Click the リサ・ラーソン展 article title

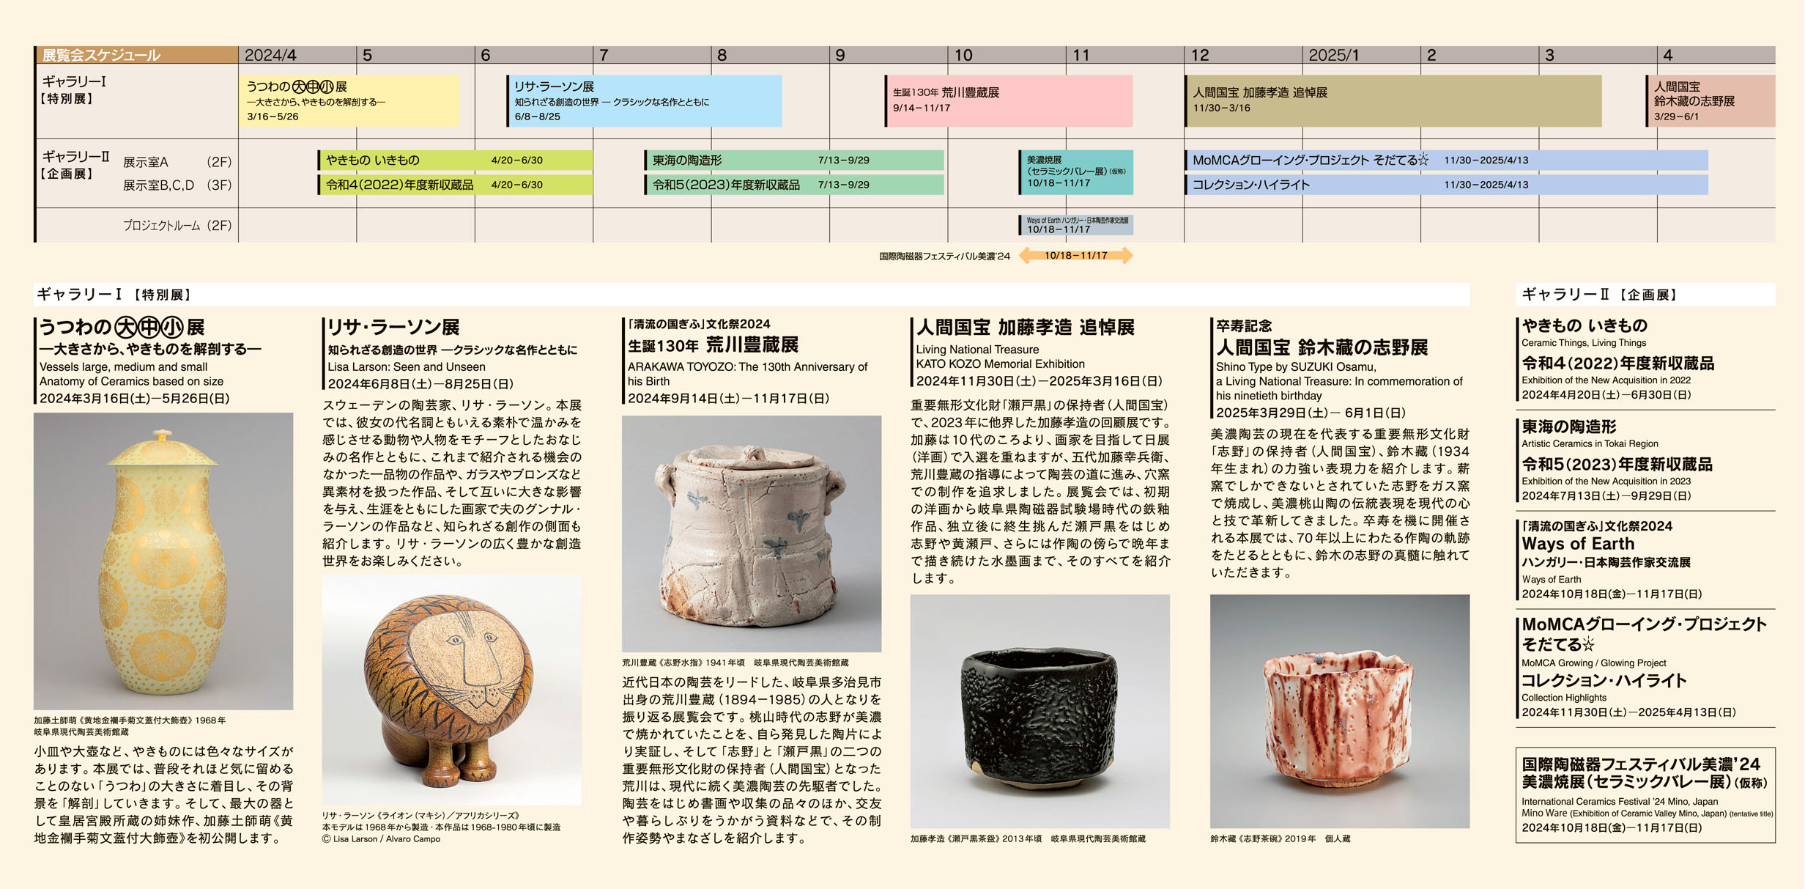[393, 327]
